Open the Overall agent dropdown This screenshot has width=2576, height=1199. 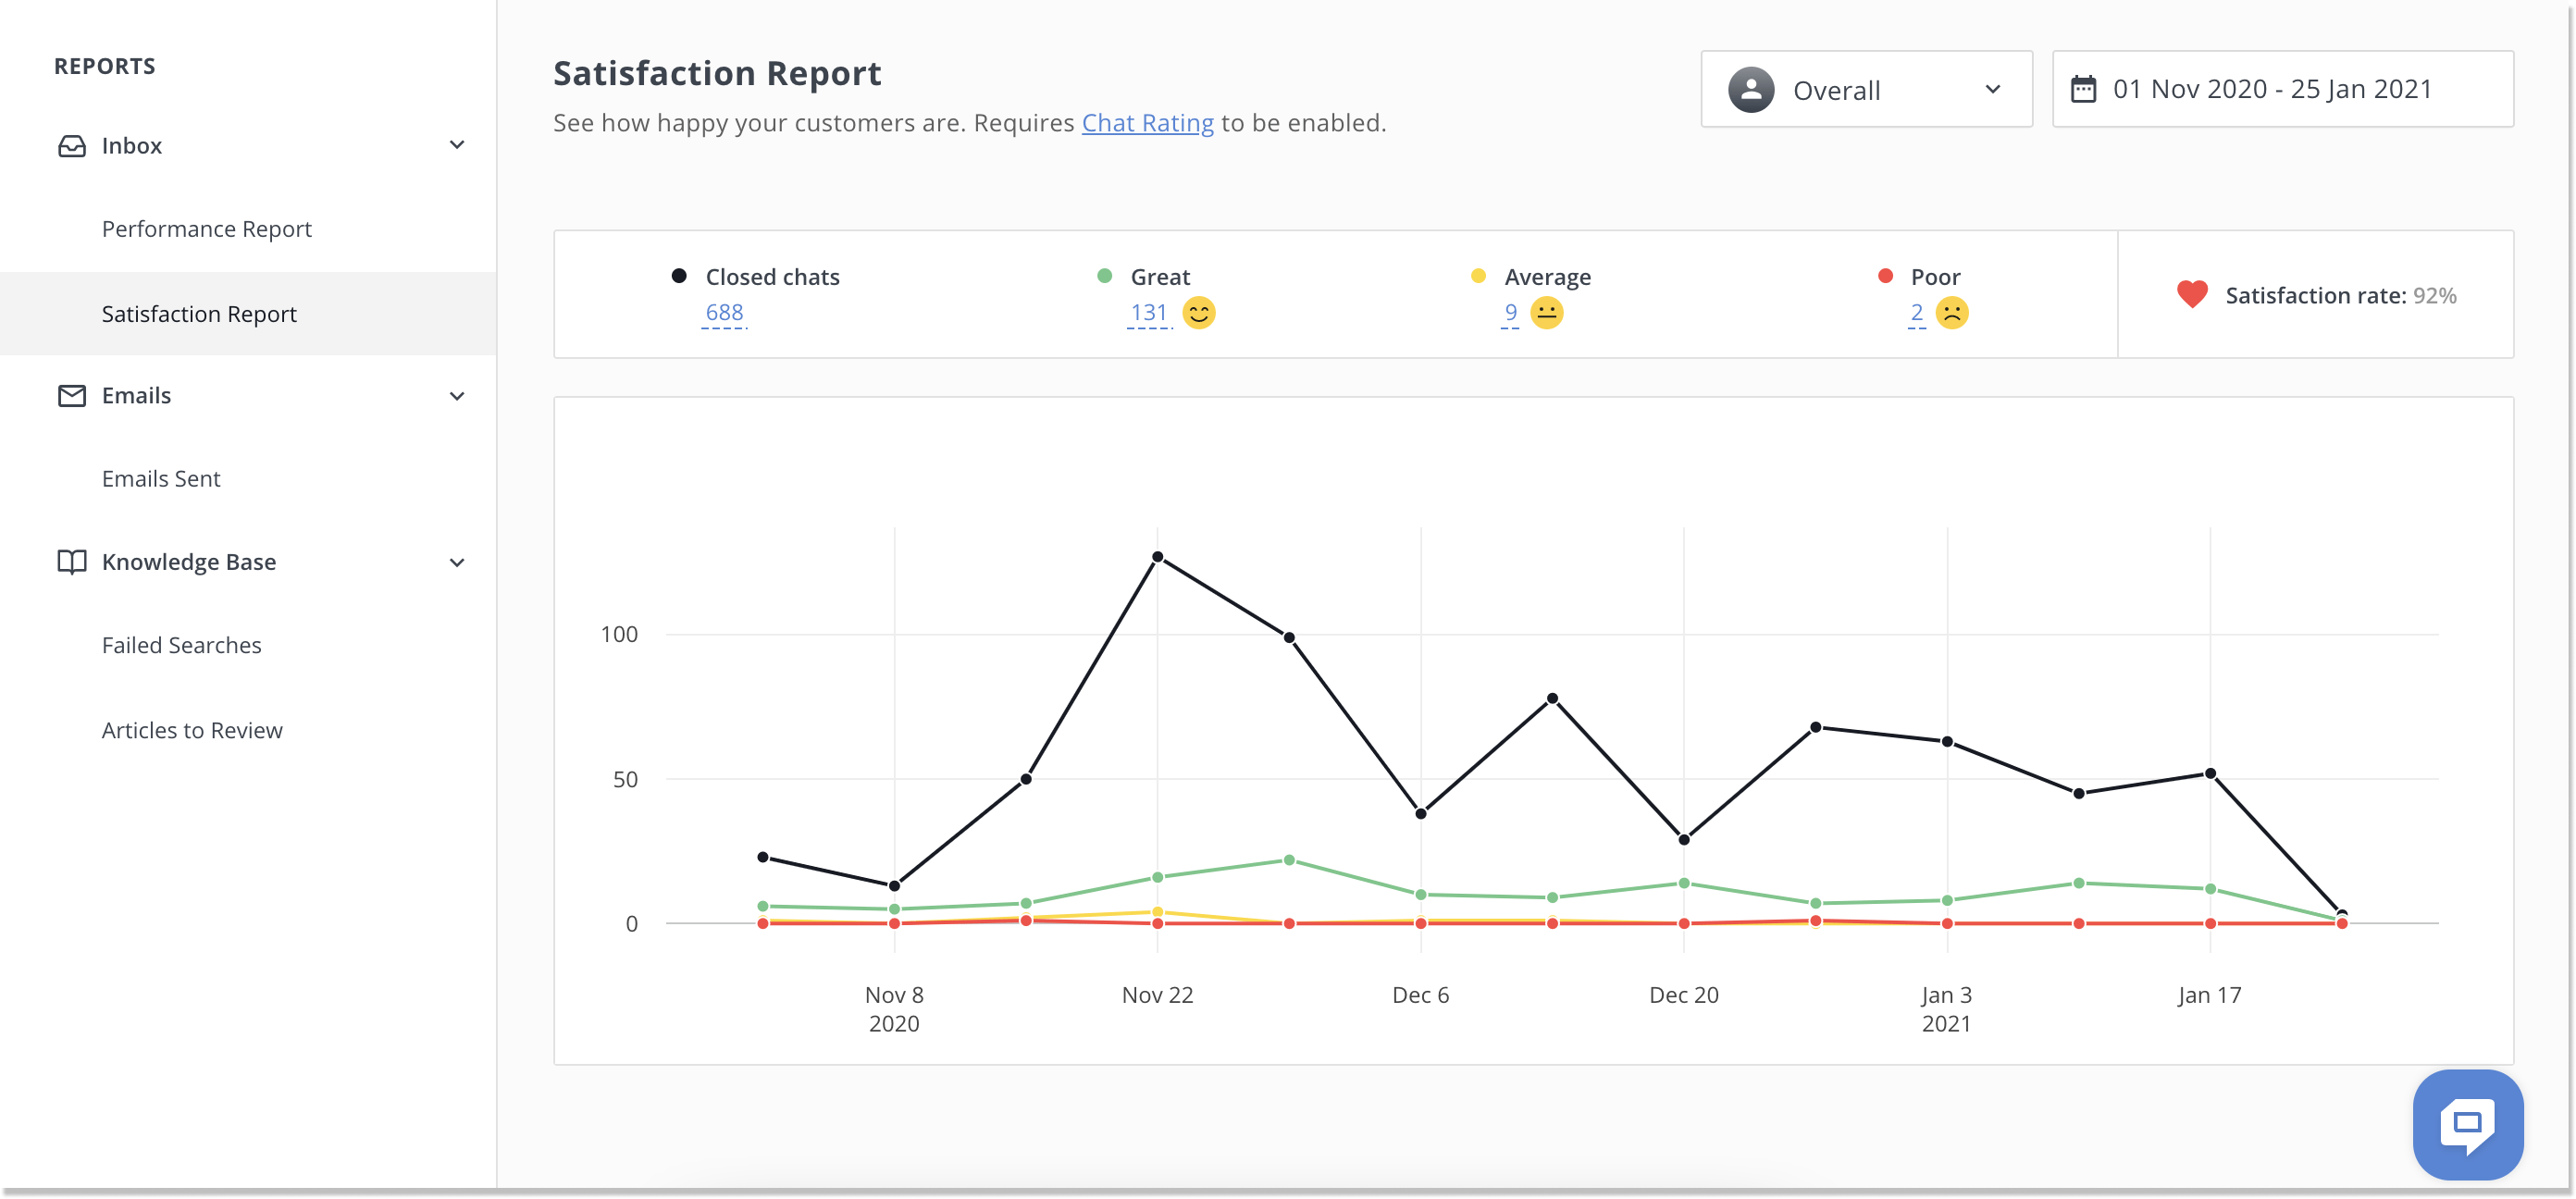1866,89
